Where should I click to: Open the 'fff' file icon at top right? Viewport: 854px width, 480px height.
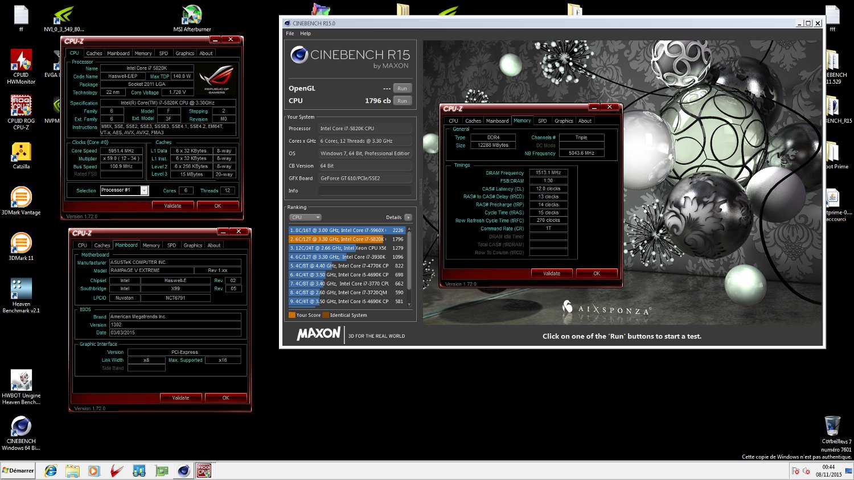coord(832,18)
